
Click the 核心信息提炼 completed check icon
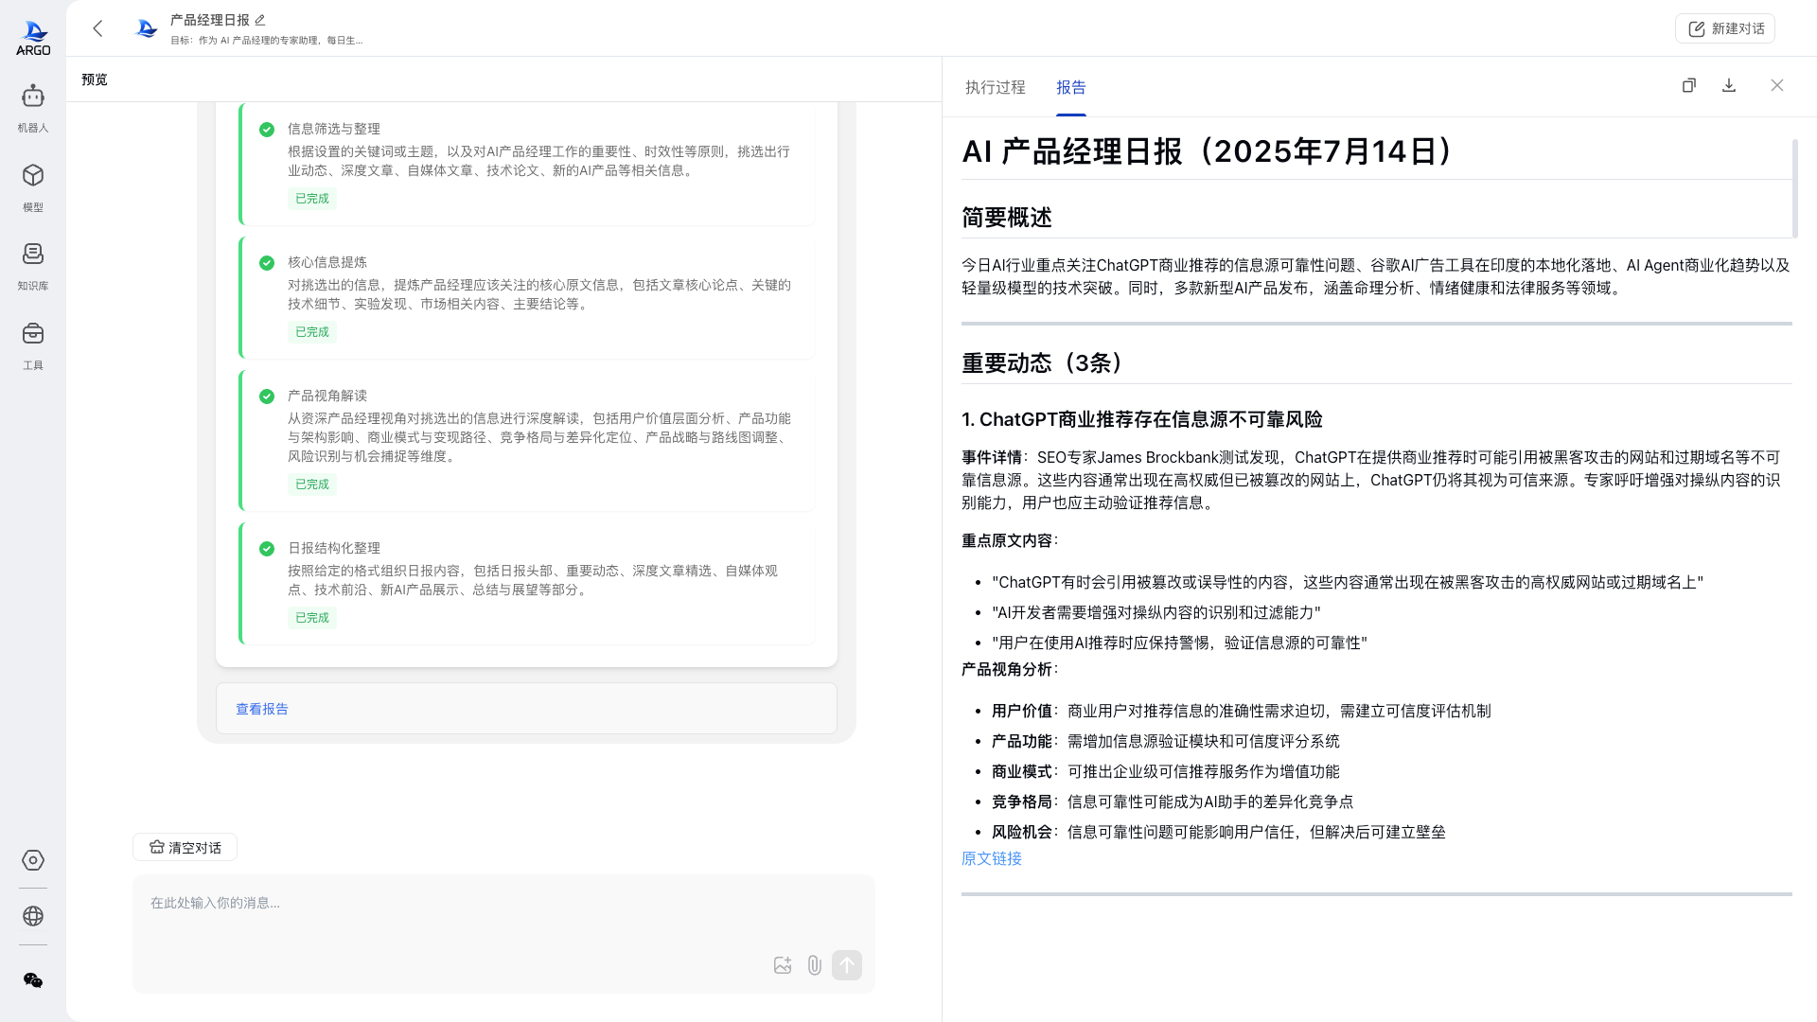coord(267,263)
